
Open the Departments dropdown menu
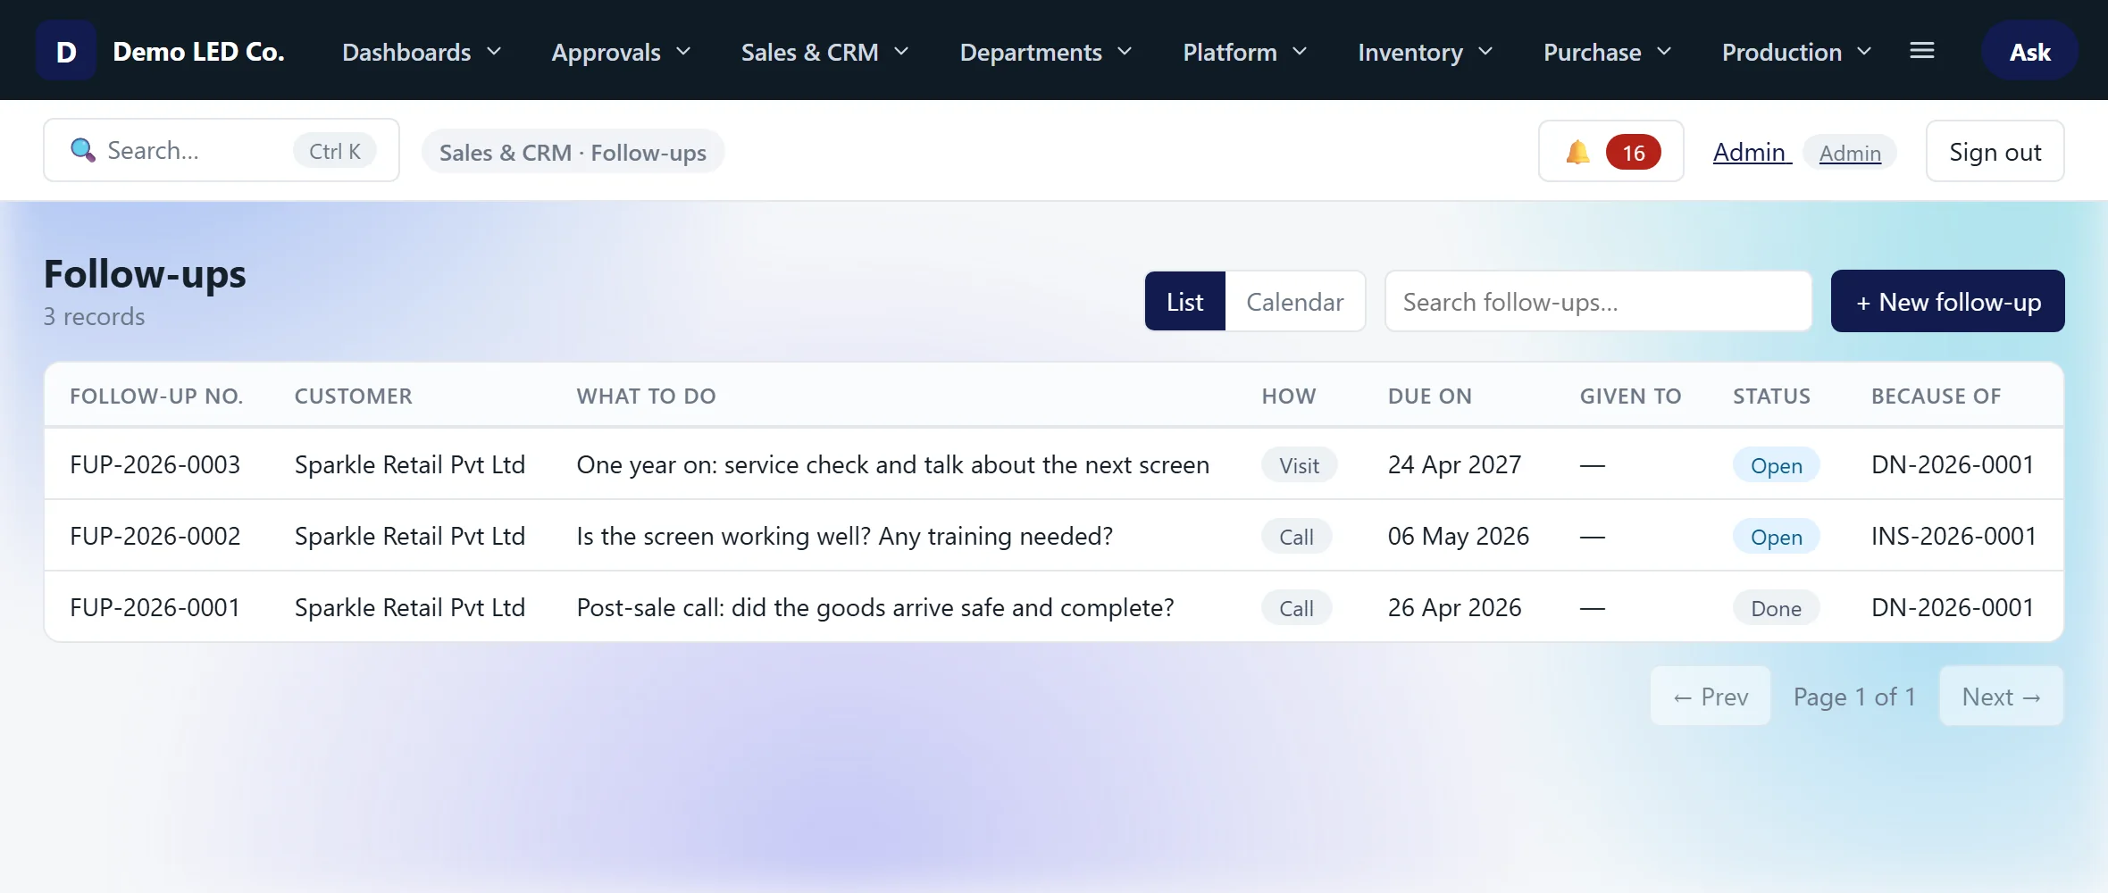pyautogui.click(x=1045, y=52)
